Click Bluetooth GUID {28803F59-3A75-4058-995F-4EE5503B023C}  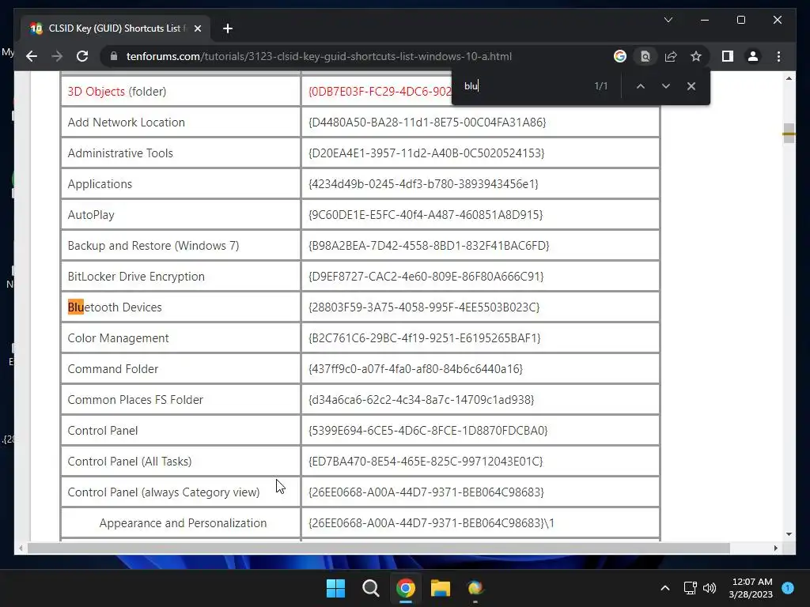pos(424,307)
